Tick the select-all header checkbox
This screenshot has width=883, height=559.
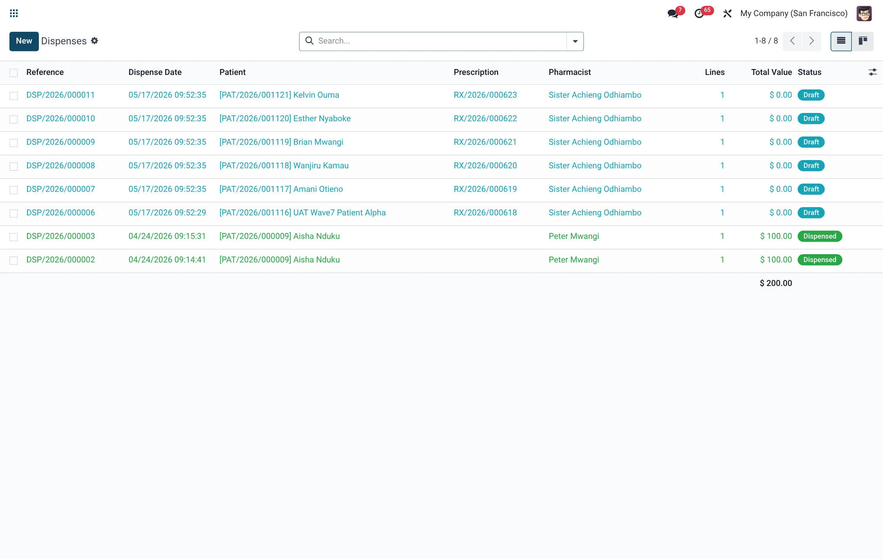(x=14, y=73)
